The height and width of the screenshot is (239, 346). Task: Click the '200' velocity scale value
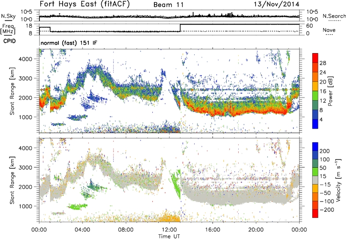(x=325, y=151)
